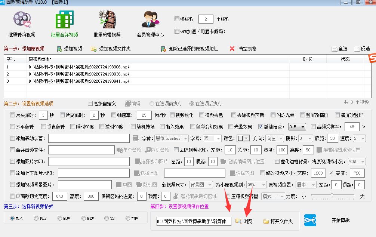Click the add video icon

(60, 48)
